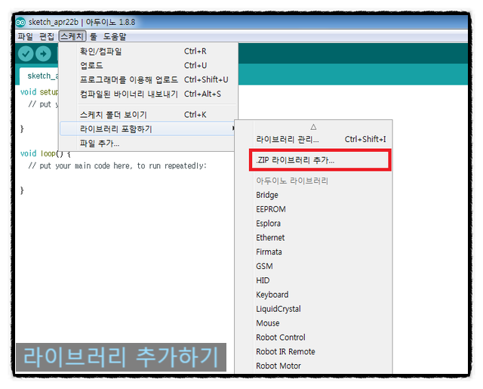Image resolution: width=483 pixels, height=389 pixels.
Task: Expand 라이브러리 포함하기 submenu
Action: (x=115, y=129)
